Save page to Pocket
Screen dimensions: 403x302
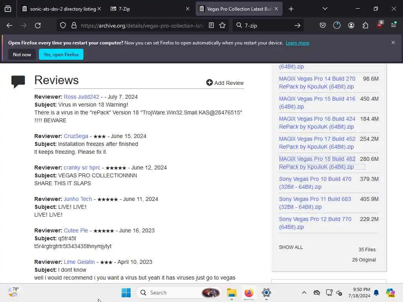point(323,26)
